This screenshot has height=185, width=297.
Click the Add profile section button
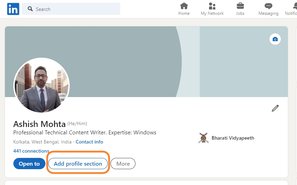tap(78, 164)
